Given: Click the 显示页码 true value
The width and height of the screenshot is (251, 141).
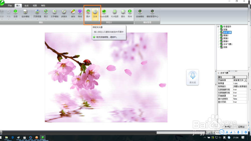Looking at the screenshot, I should (x=240, y=102).
